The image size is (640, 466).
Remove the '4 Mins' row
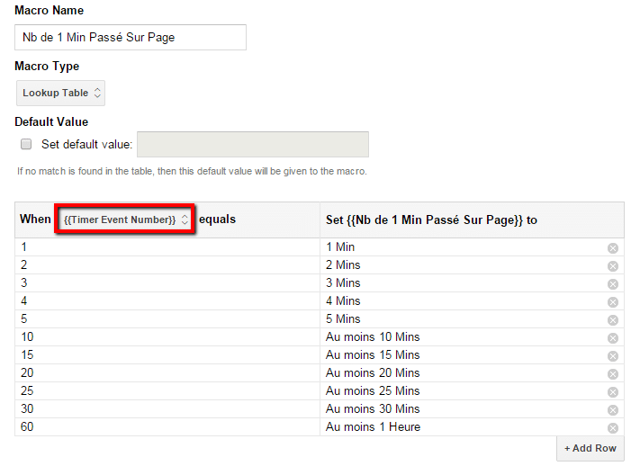(x=613, y=301)
